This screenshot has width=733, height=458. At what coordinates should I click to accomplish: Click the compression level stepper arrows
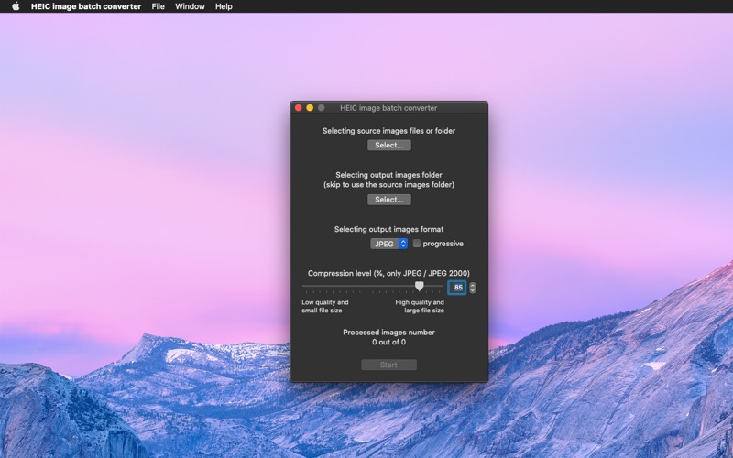click(473, 288)
